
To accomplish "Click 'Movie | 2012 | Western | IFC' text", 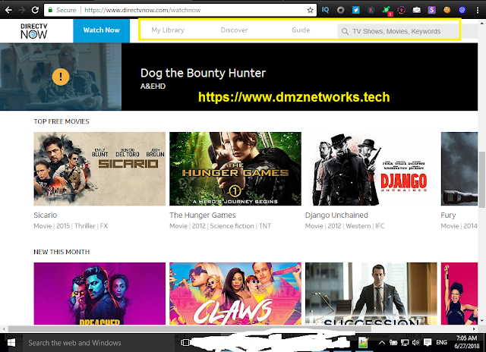I will 345,226.
